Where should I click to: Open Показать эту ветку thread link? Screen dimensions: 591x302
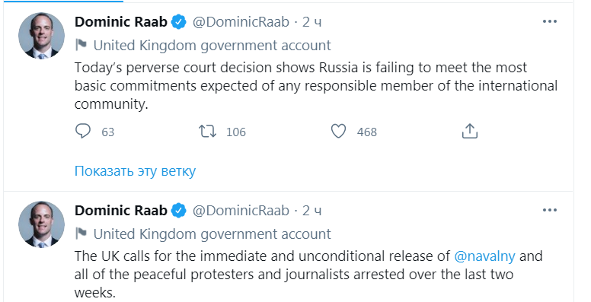135,171
